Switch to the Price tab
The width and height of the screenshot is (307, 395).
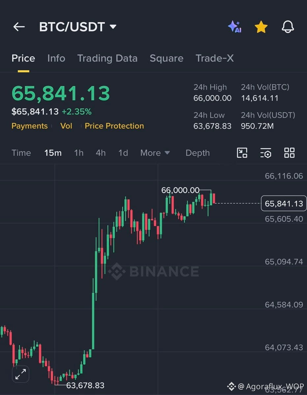coord(23,58)
